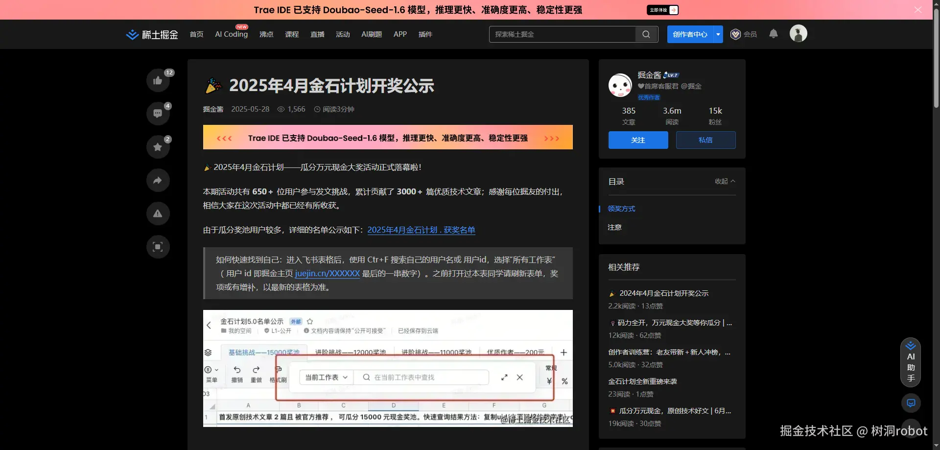Open notifications via the bell icon
Screen dimensions: 940x450
tap(773, 34)
